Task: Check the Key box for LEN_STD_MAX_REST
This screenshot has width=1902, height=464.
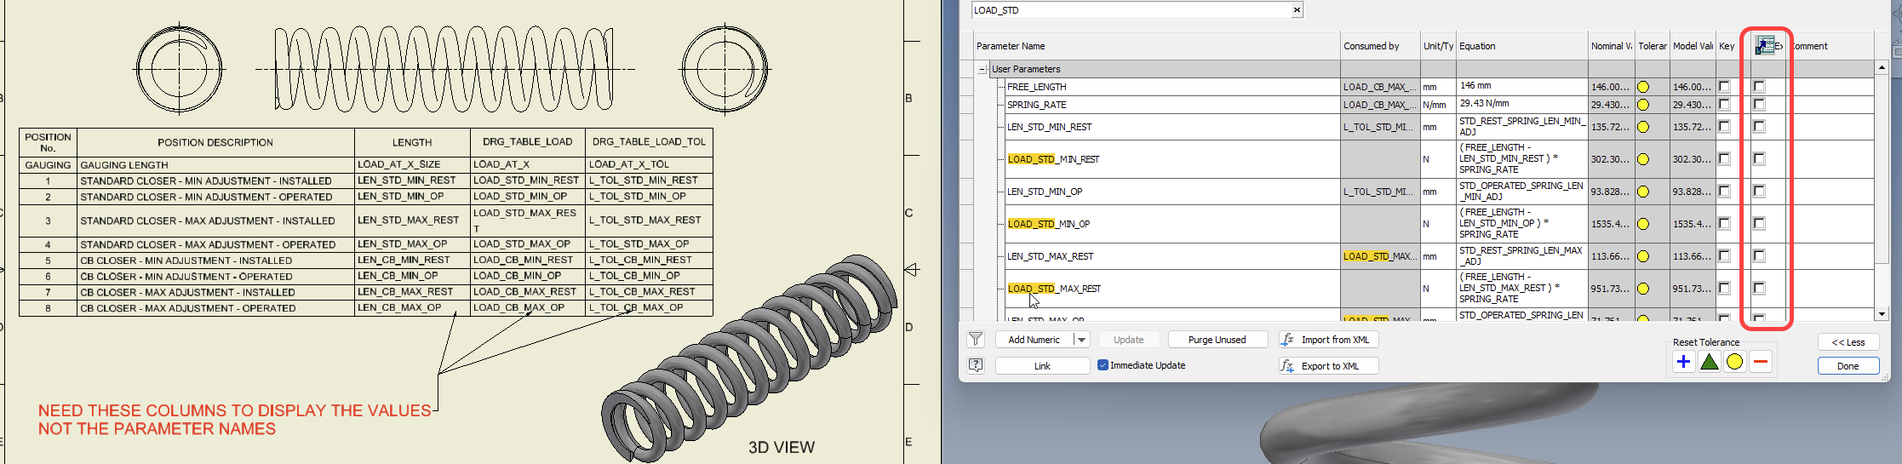Action: pos(1724,256)
